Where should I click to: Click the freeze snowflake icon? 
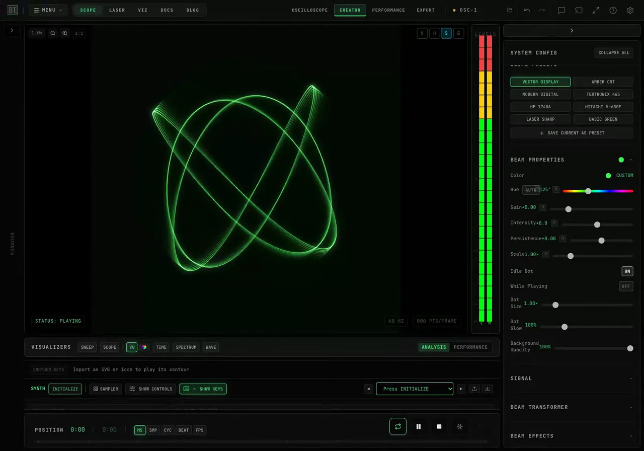pyautogui.click(x=459, y=426)
